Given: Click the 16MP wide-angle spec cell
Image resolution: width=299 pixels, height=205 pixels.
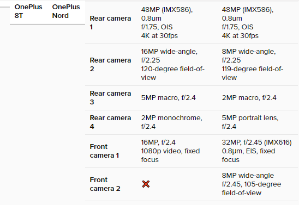Looking at the screenshot, I should tap(173, 64).
